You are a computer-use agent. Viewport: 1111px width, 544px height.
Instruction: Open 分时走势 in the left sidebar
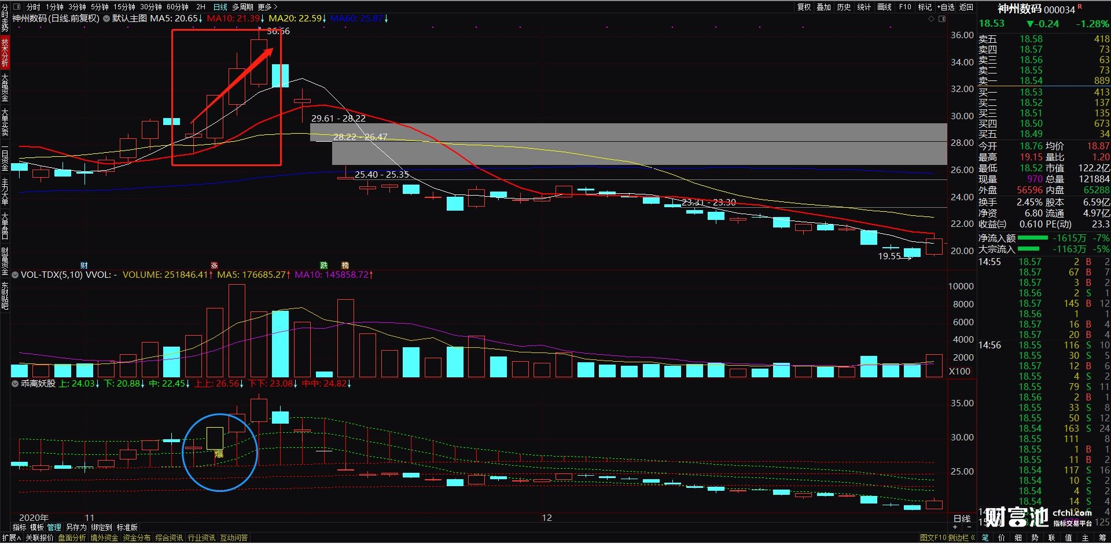pyautogui.click(x=5, y=17)
